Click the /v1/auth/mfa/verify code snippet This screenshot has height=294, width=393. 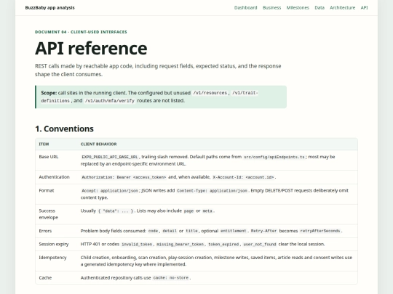(110, 101)
